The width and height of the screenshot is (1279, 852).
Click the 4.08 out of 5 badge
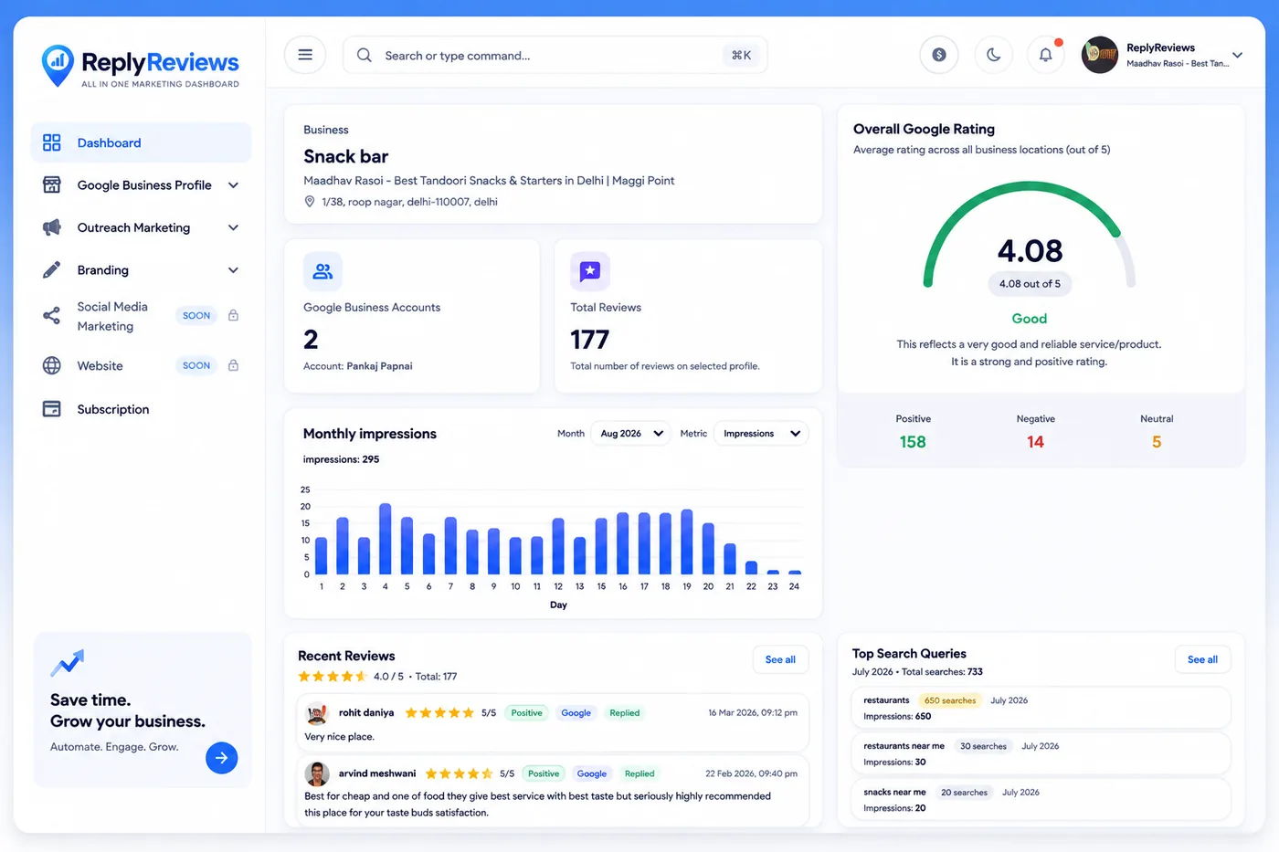point(1030,284)
